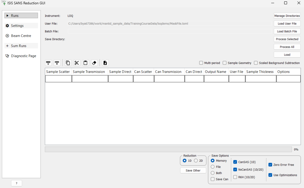This screenshot has width=304, height=188.
Task: Click the Load Batch File button
Action: coord(287,31)
